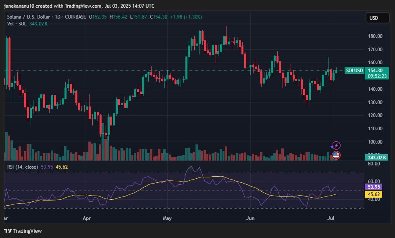Viewport: 395px width, 238px height.
Task: Click the COINBASE exchange label
Action: pos(75,17)
